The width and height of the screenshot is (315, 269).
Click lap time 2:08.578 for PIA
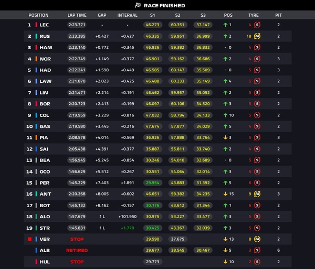tap(77, 137)
